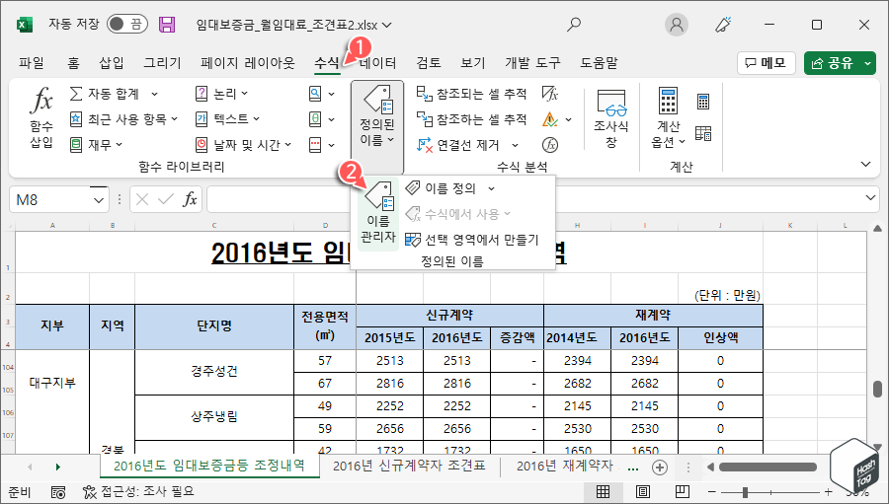Screen dimensions: 889x504
Task: Expand Error Checking dropdown arrow
Action: click(568, 119)
